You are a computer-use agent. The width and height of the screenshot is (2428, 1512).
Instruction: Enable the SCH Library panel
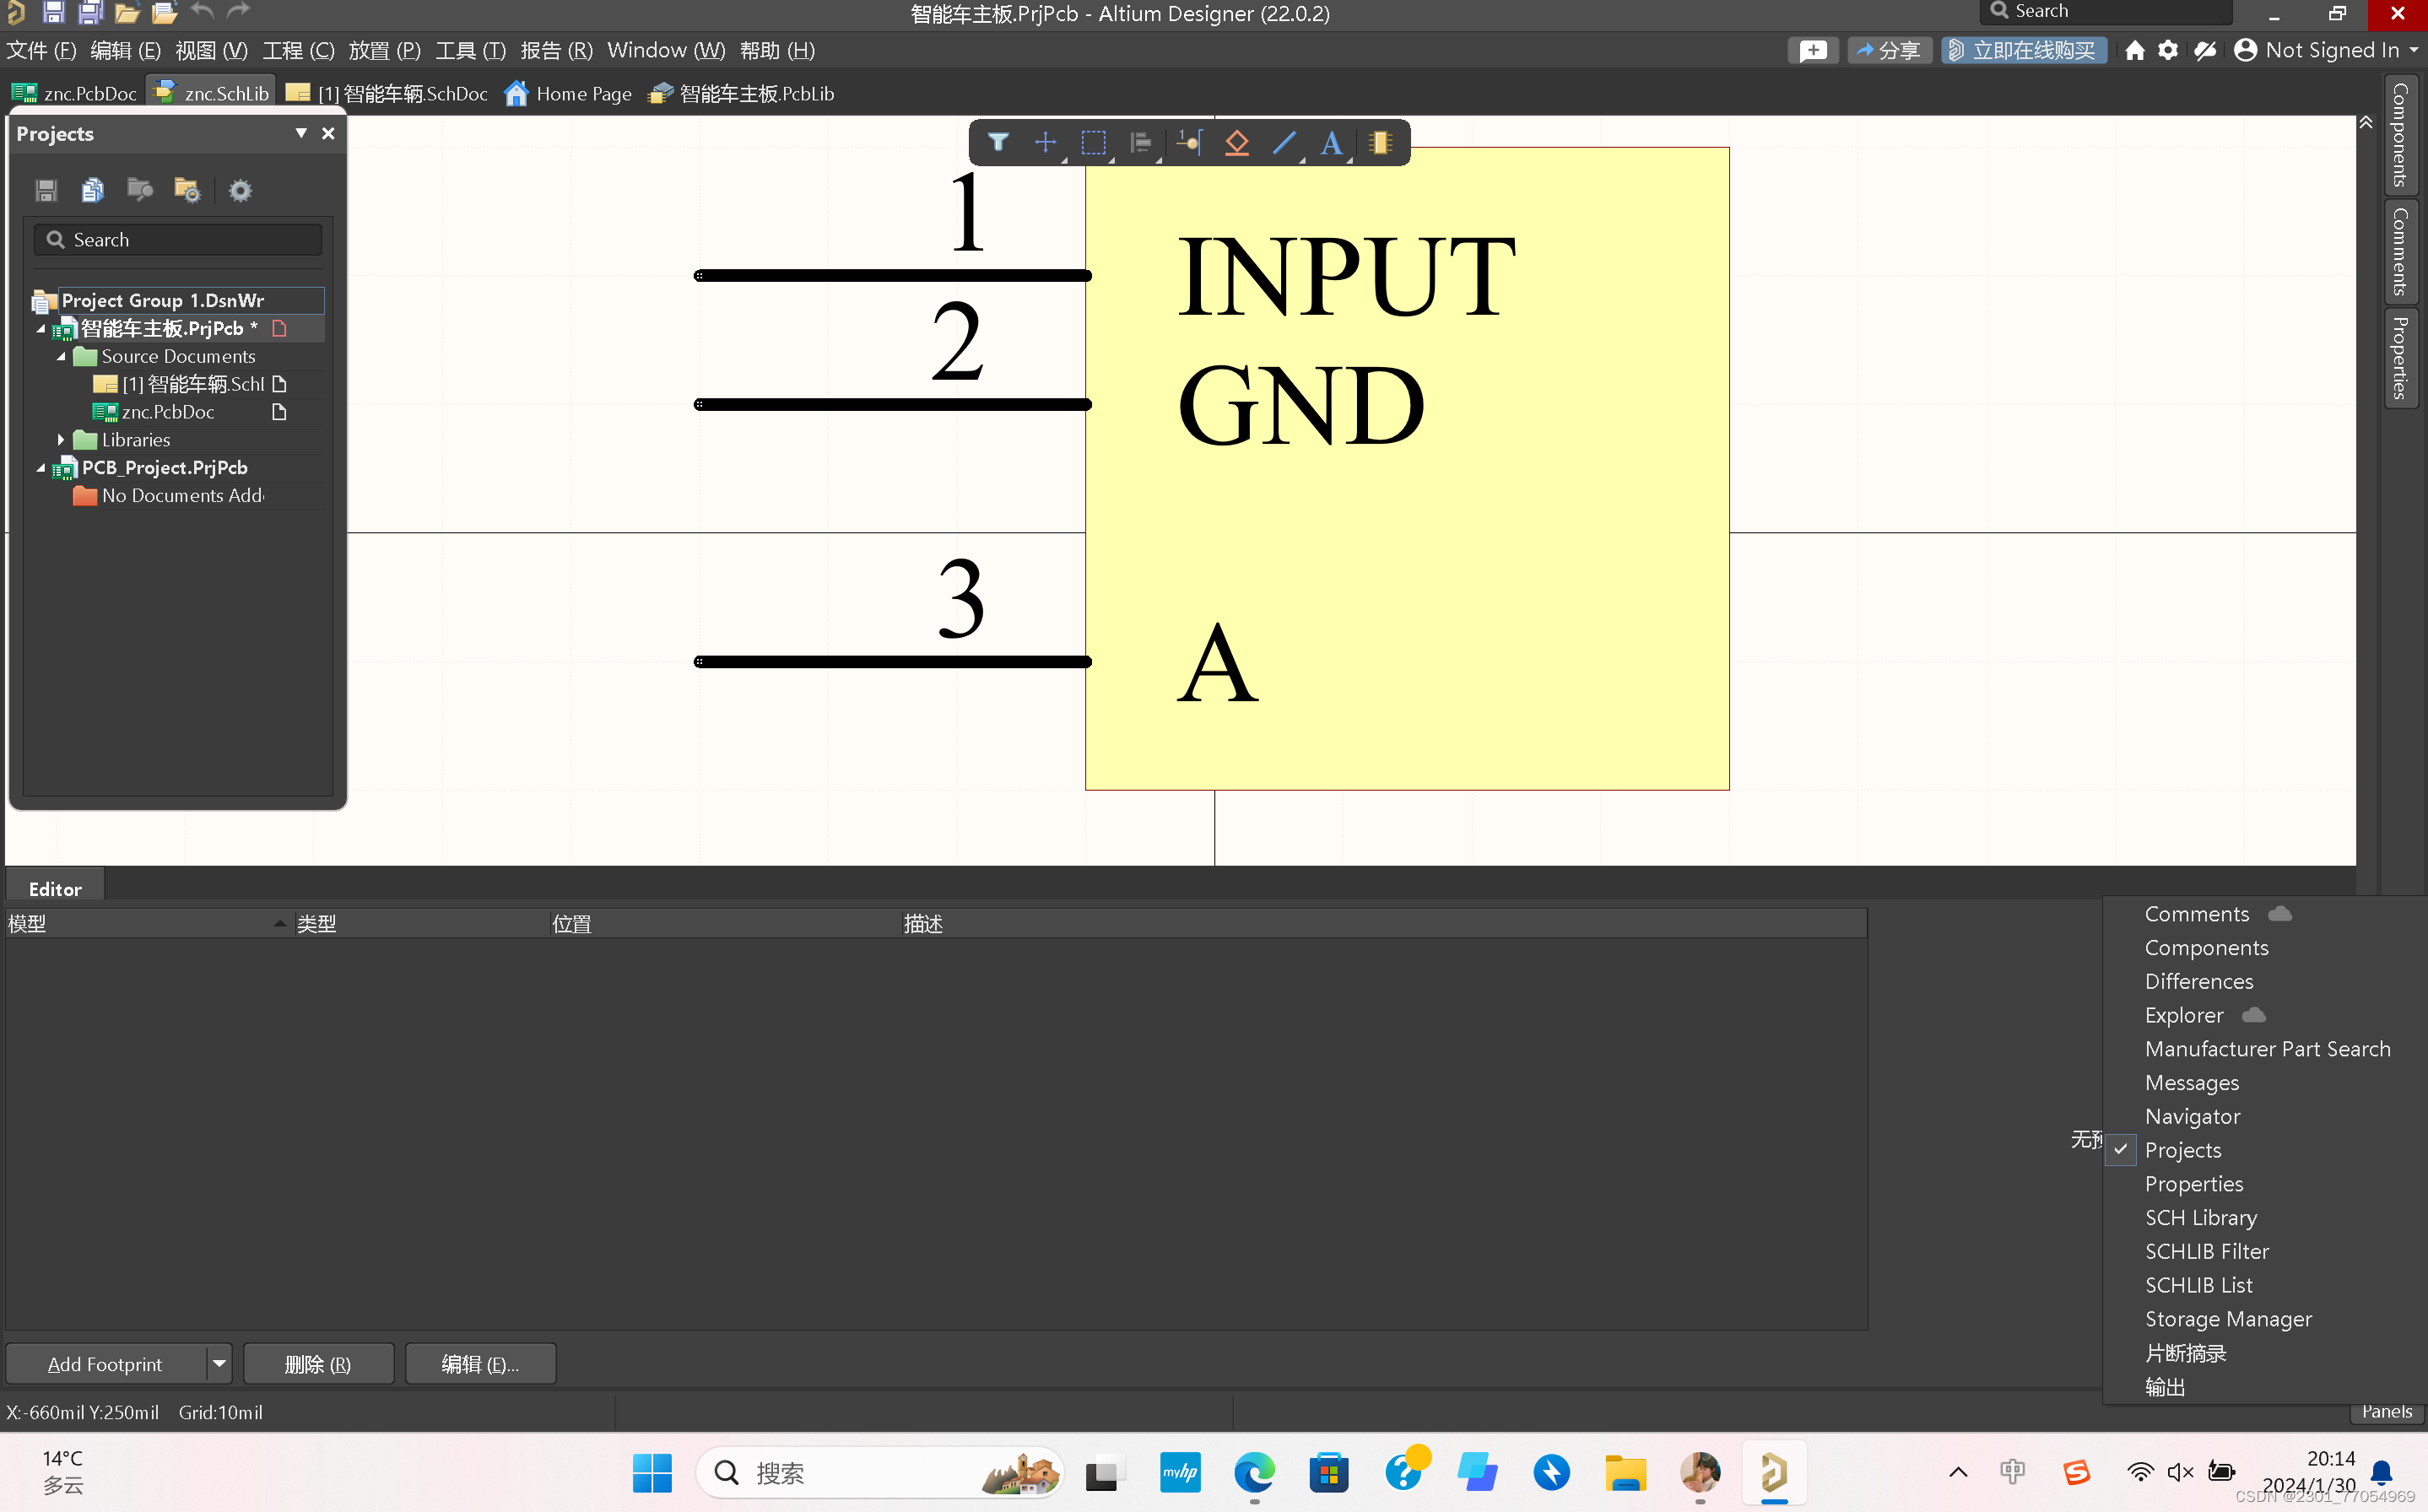click(x=2200, y=1217)
